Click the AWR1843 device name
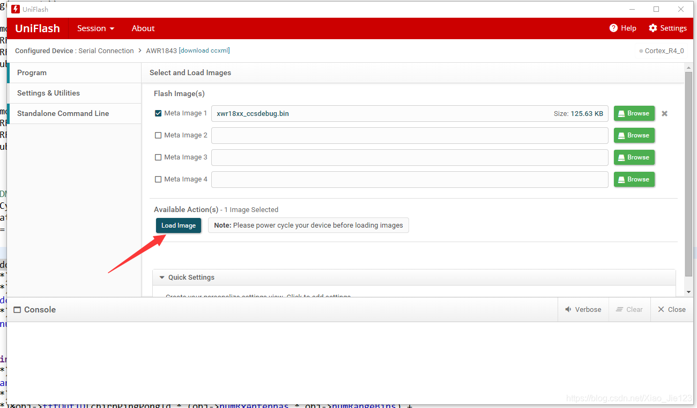The height and width of the screenshot is (408, 697). [161, 50]
